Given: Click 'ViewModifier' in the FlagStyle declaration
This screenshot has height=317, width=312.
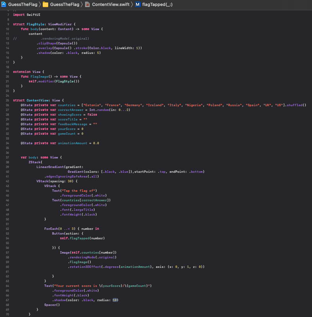Looking at the screenshot, I should point(60,24).
